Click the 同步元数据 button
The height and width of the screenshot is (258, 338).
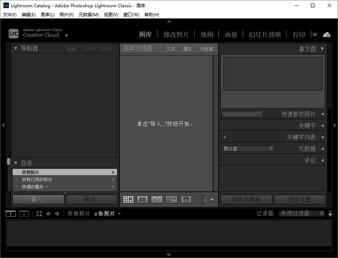tap(246, 200)
